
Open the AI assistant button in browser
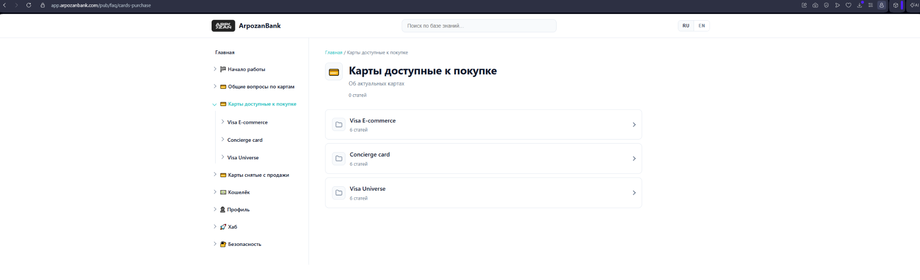coord(914,5)
